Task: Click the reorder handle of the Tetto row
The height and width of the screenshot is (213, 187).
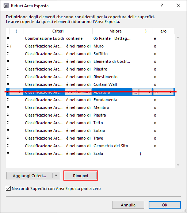Action: [x=8, y=122]
